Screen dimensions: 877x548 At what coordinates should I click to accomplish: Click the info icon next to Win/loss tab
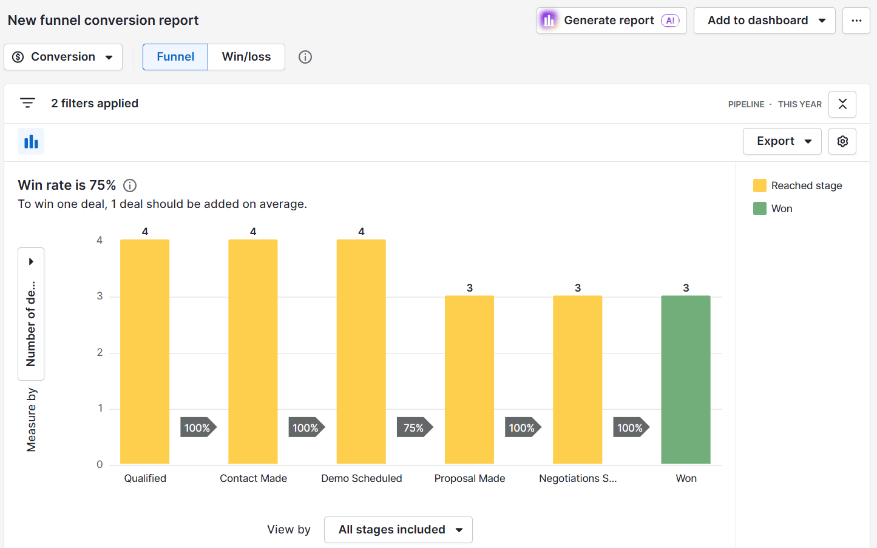(x=305, y=56)
